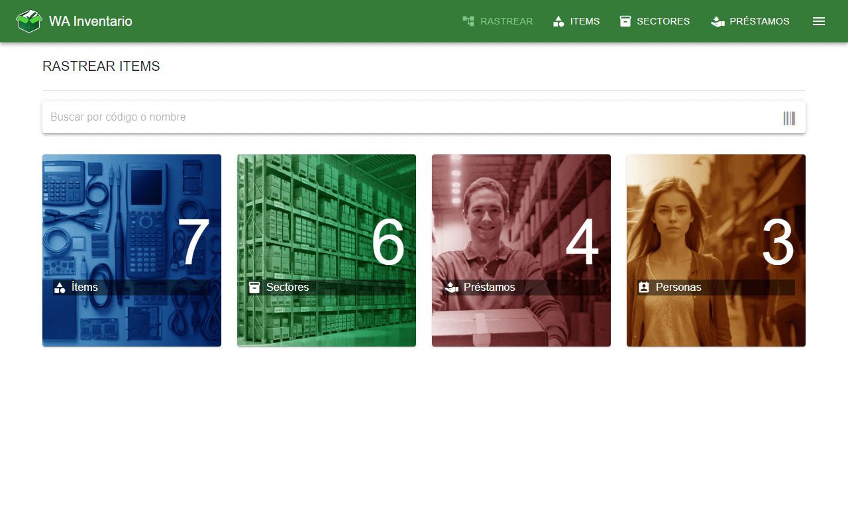Screen dimensions: 848x530
Task: Click the hand icon on Préstamos card
Action: [x=452, y=288]
